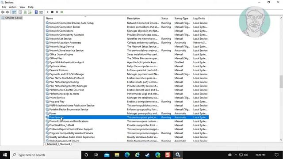Go back with the toolbar Back arrow
The width and height of the screenshot is (283, 159).
tap(3, 12)
